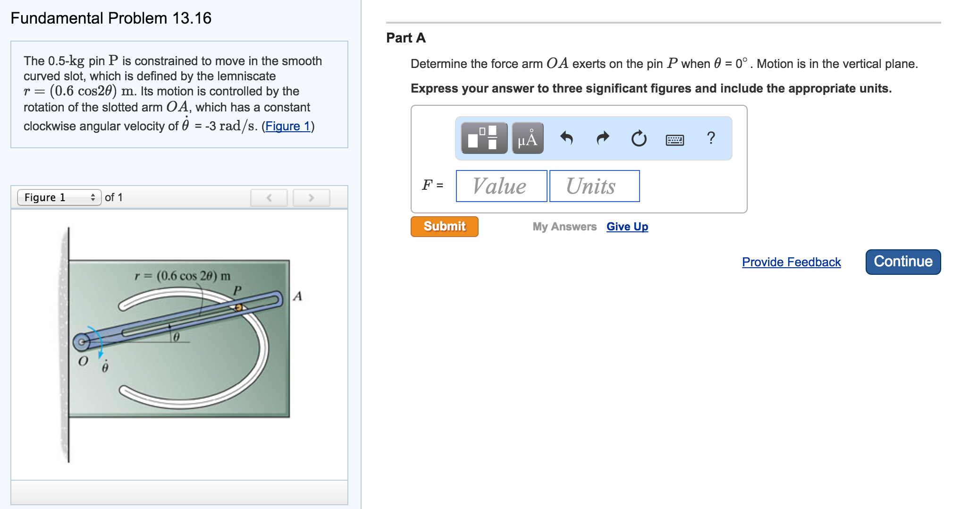Click the previous figure chevron arrow
Image resolution: width=961 pixels, height=509 pixels.
coord(269,197)
